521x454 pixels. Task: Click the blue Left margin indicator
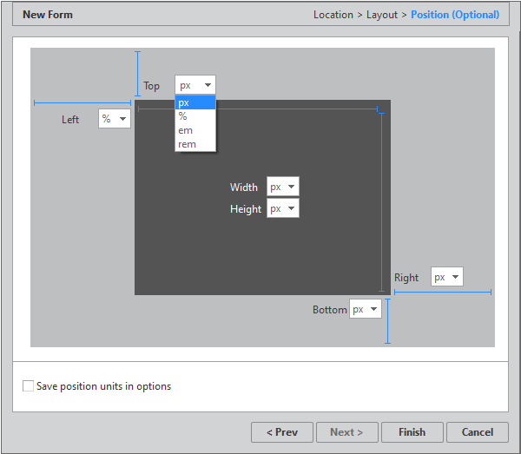pyautogui.click(x=82, y=102)
